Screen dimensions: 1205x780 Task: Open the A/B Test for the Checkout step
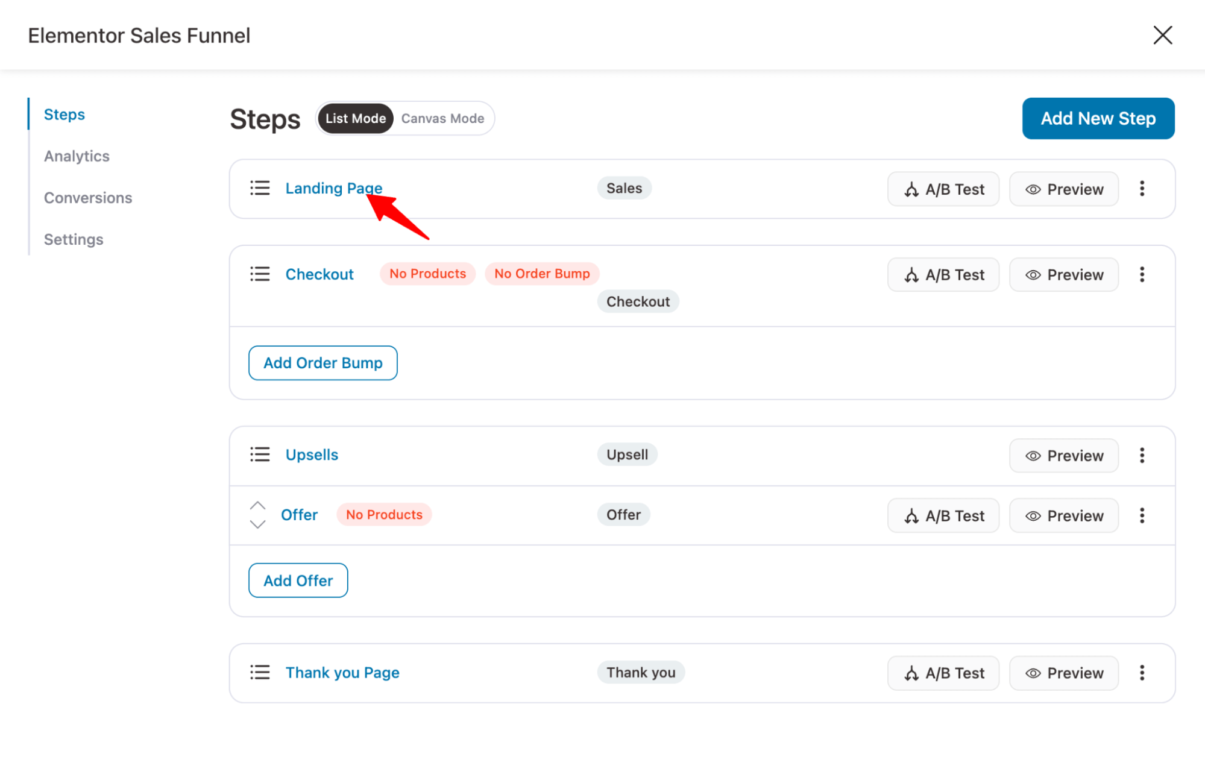point(943,274)
